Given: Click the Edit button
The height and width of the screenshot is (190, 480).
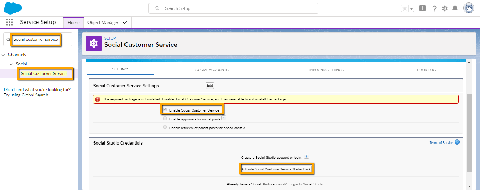Looking at the screenshot, I should 210,85.
